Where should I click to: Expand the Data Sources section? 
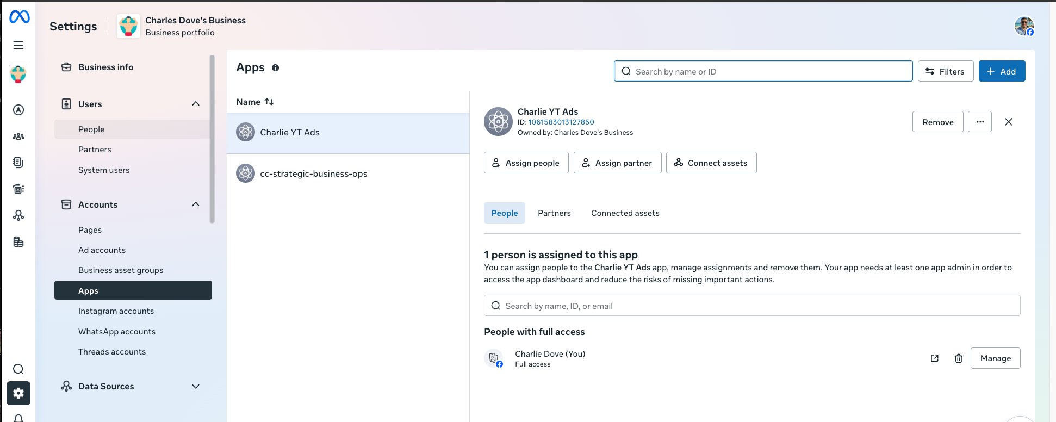[x=196, y=387]
